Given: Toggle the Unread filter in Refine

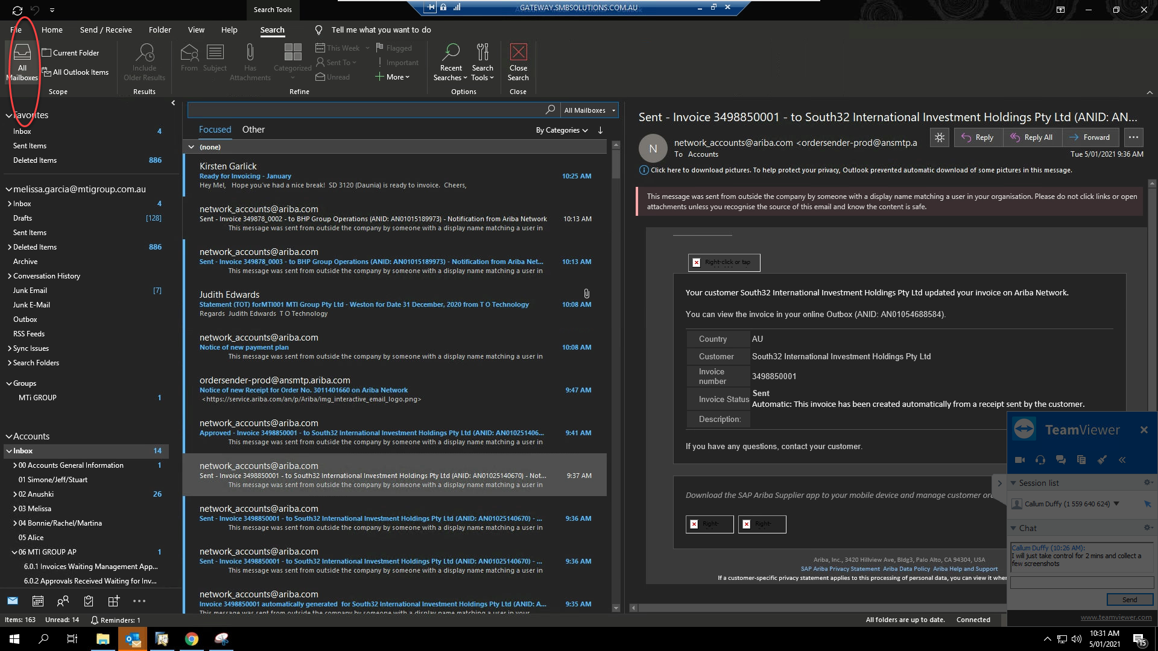Looking at the screenshot, I should pyautogui.click(x=333, y=77).
